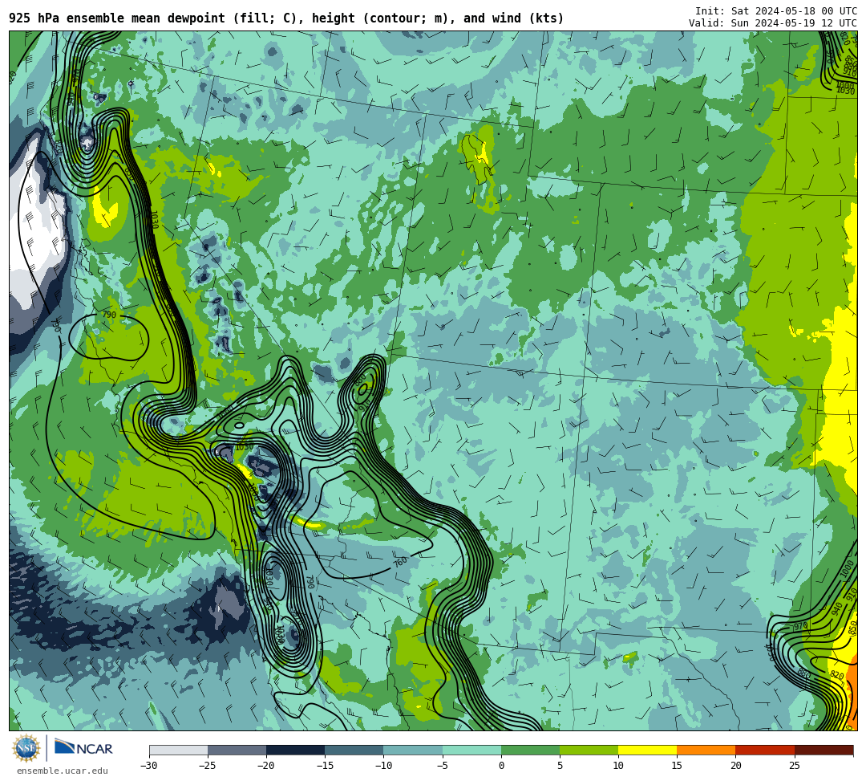Click the positive 5 colorbar tick label
The width and height of the screenshot is (866, 781).
[x=560, y=766]
